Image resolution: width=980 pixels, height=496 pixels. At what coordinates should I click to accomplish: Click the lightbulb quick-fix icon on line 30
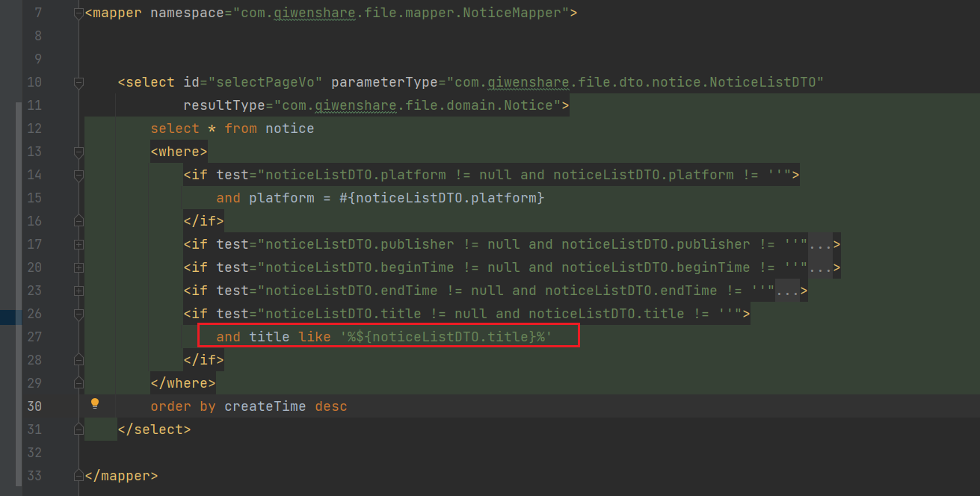click(x=95, y=404)
